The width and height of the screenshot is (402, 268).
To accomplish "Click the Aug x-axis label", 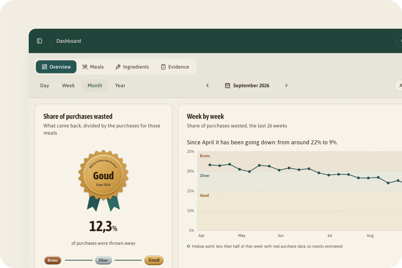I will [x=370, y=236].
